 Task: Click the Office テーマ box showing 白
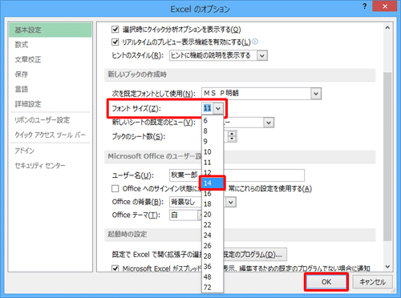coord(185,215)
